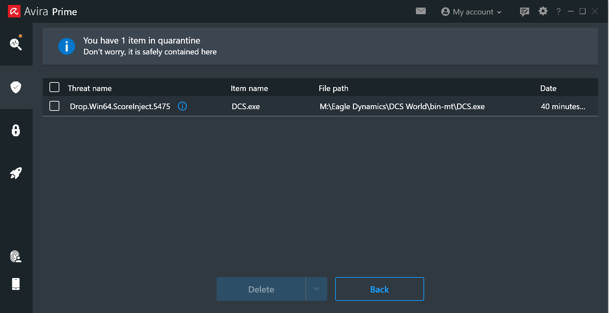Click the Delete button

coord(261,289)
